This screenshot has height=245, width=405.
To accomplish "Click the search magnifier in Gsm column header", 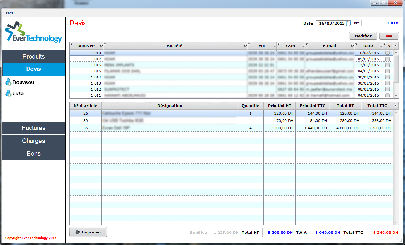I will [x=303, y=46].
